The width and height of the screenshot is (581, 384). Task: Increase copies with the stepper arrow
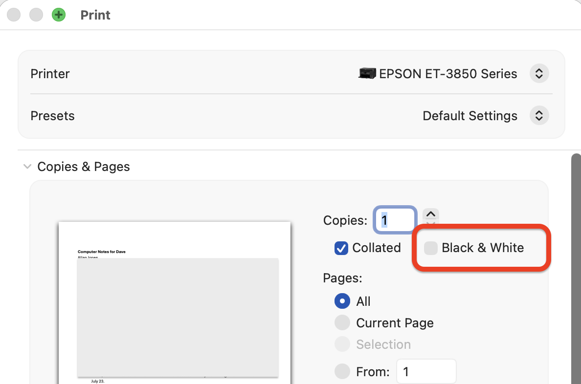click(430, 214)
